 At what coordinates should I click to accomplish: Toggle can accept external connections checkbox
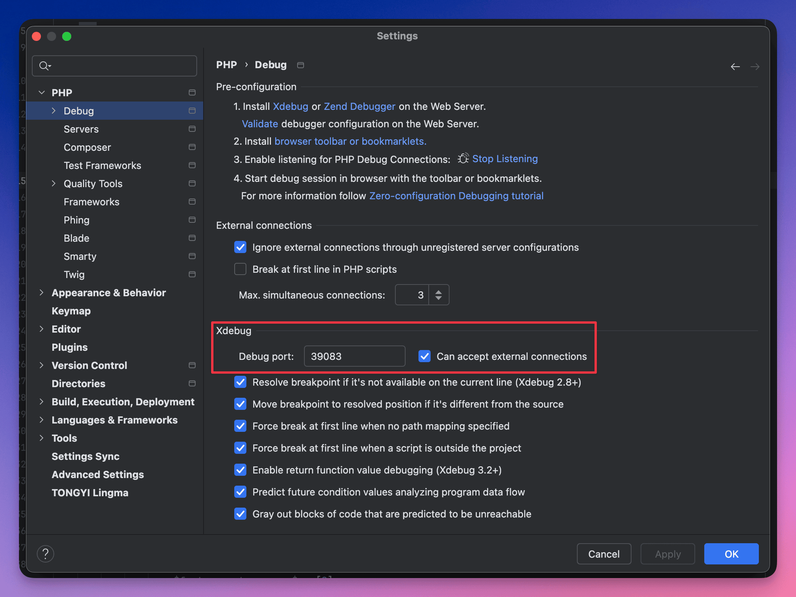coord(424,356)
